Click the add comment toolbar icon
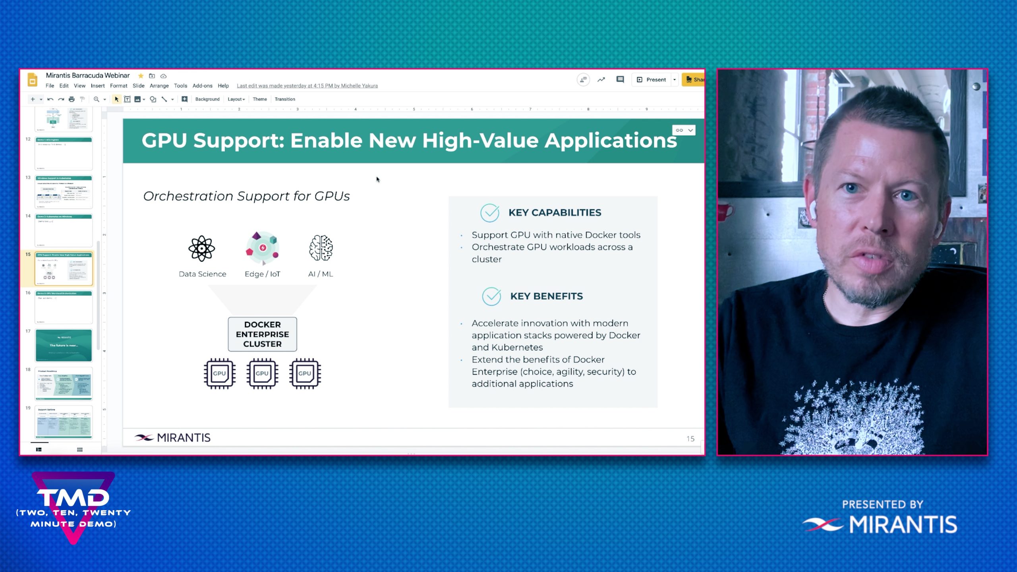 [185, 99]
